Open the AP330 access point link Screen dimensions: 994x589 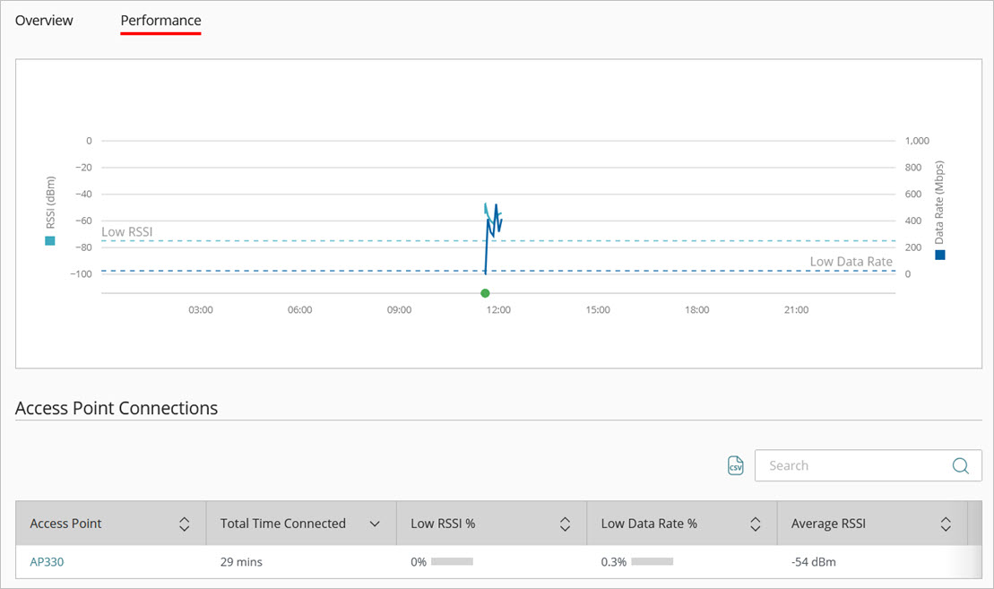(x=47, y=562)
